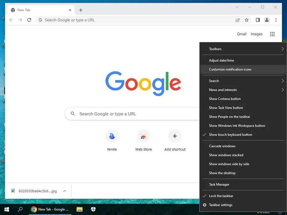Click the Google logo
287x215 pixels.
[143, 83]
